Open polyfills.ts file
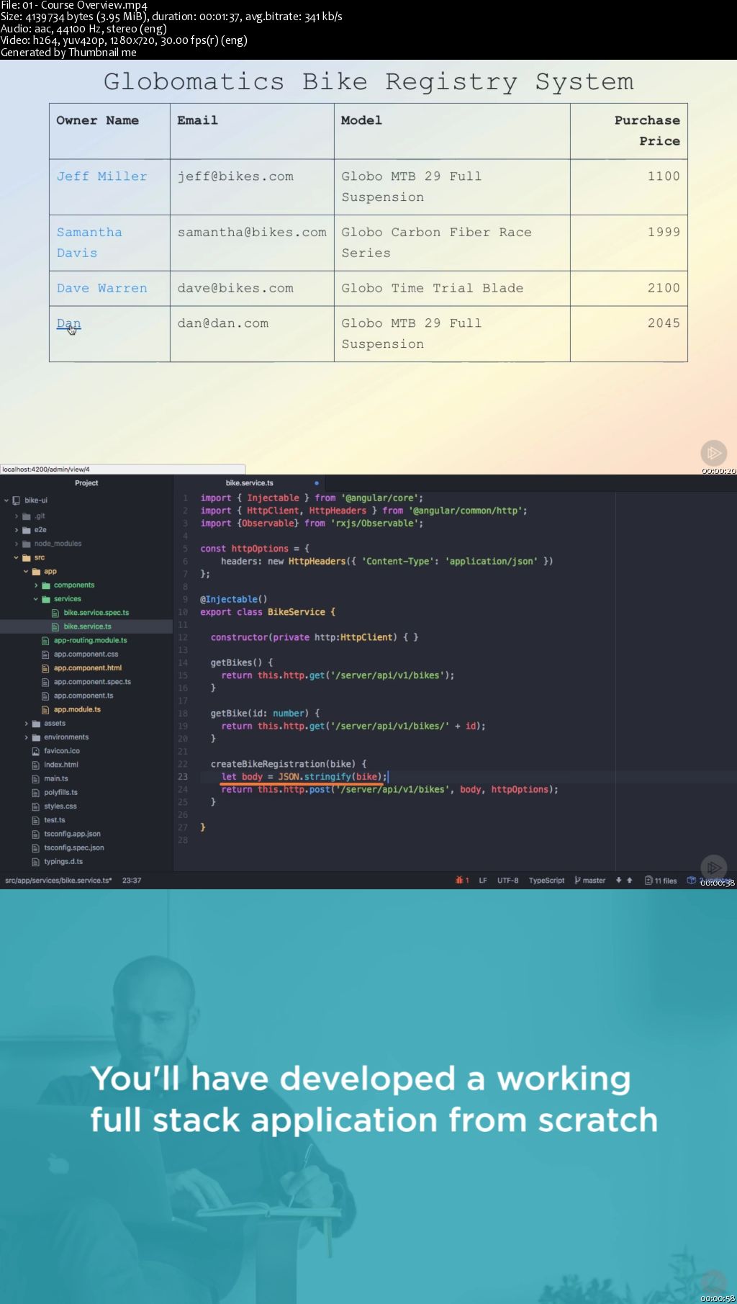 pyautogui.click(x=60, y=793)
